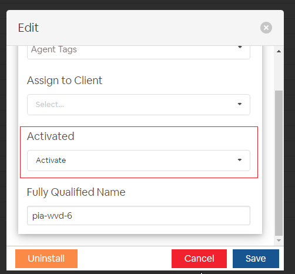The image size is (295, 274).
Task: Click the scrollbar track above the thumb
Action: 279,72
